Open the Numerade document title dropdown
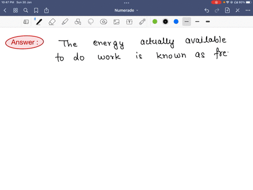The height and width of the screenshot is (190, 253). pyautogui.click(x=126, y=11)
